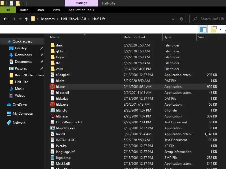Open the File menu
226x169 pixels.
(x=8, y=10)
